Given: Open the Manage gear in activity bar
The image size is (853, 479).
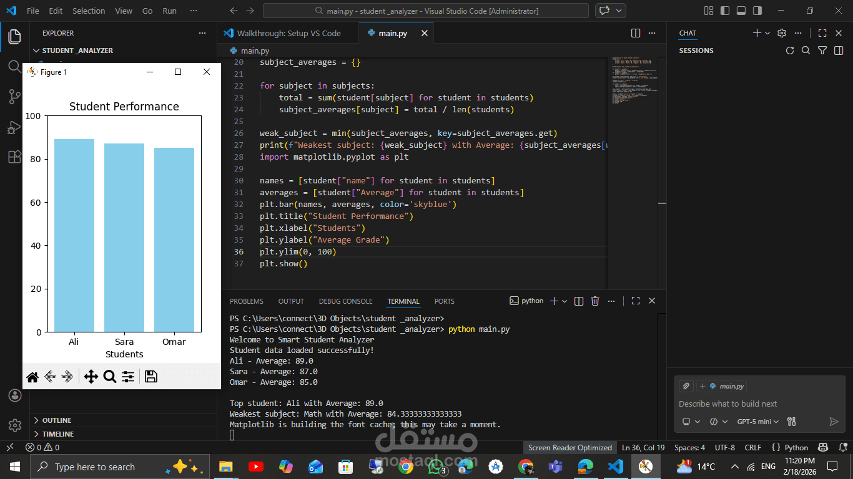Looking at the screenshot, I should (x=14, y=425).
